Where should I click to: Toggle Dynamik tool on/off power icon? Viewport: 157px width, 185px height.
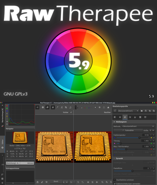[x=114, y=158]
